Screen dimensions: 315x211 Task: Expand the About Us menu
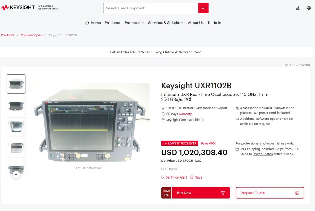[x=196, y=23]
